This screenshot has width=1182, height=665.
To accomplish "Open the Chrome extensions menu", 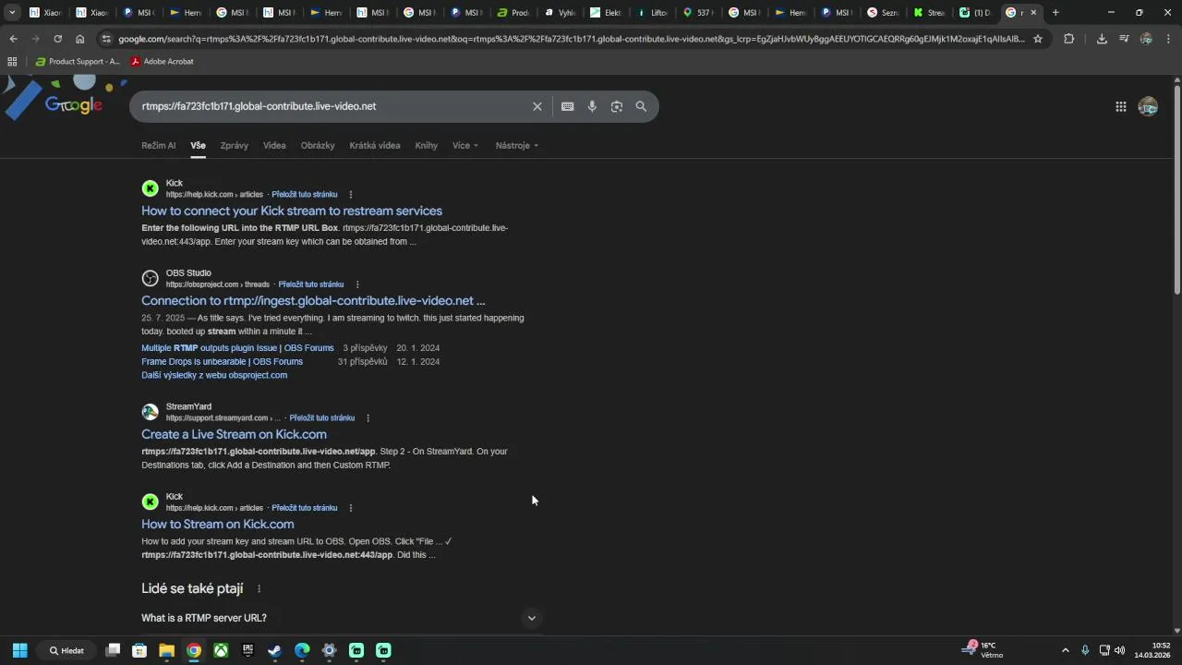I will click(x=1068, y=39).
